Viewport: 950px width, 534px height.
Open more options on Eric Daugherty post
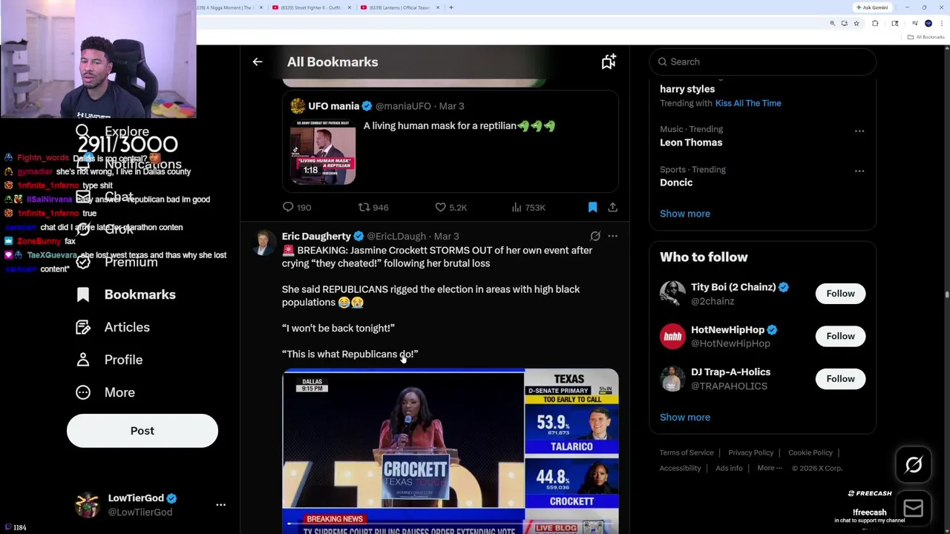coord(612,236)
